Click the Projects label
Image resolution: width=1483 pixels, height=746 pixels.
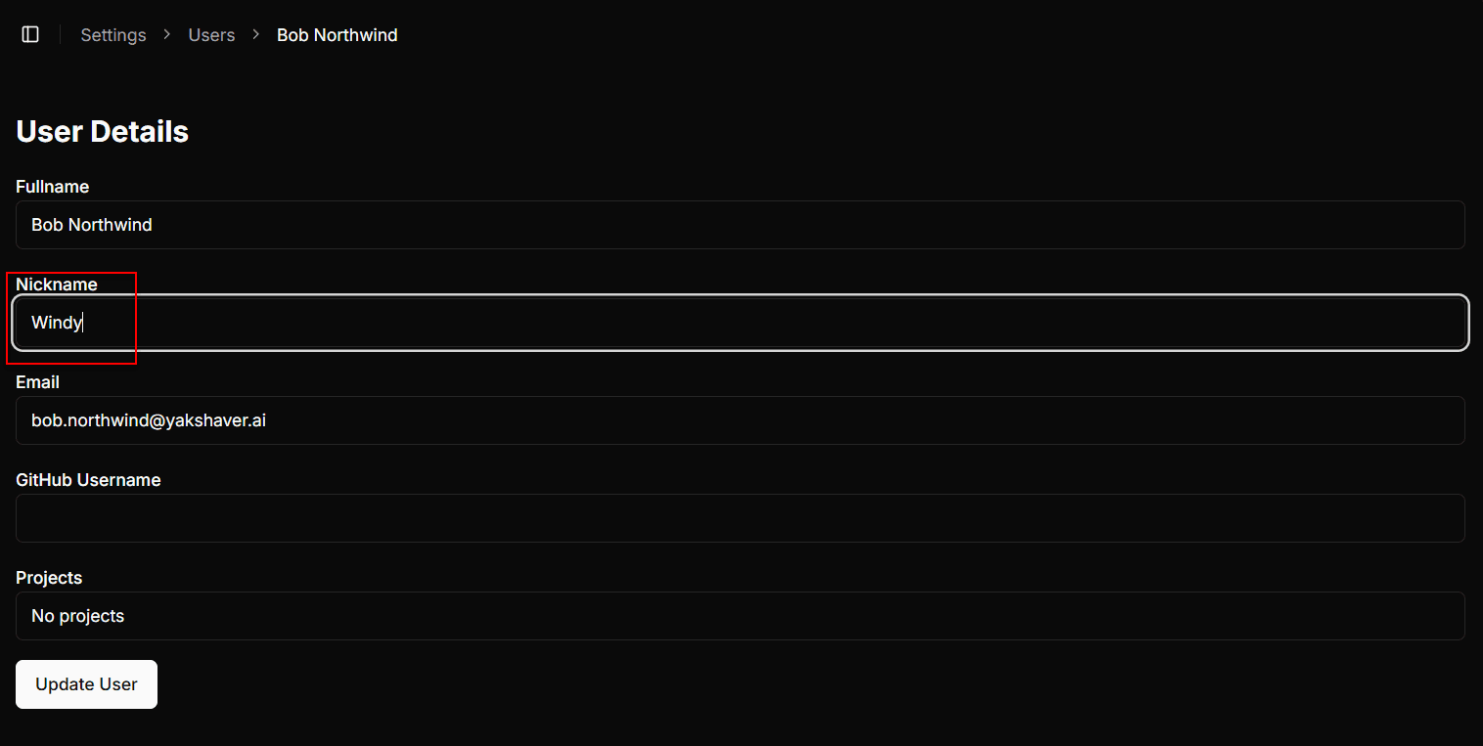point(49,578)
